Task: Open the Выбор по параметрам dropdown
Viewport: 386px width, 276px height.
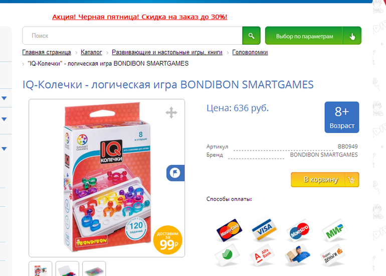Action: pos(313,36)
